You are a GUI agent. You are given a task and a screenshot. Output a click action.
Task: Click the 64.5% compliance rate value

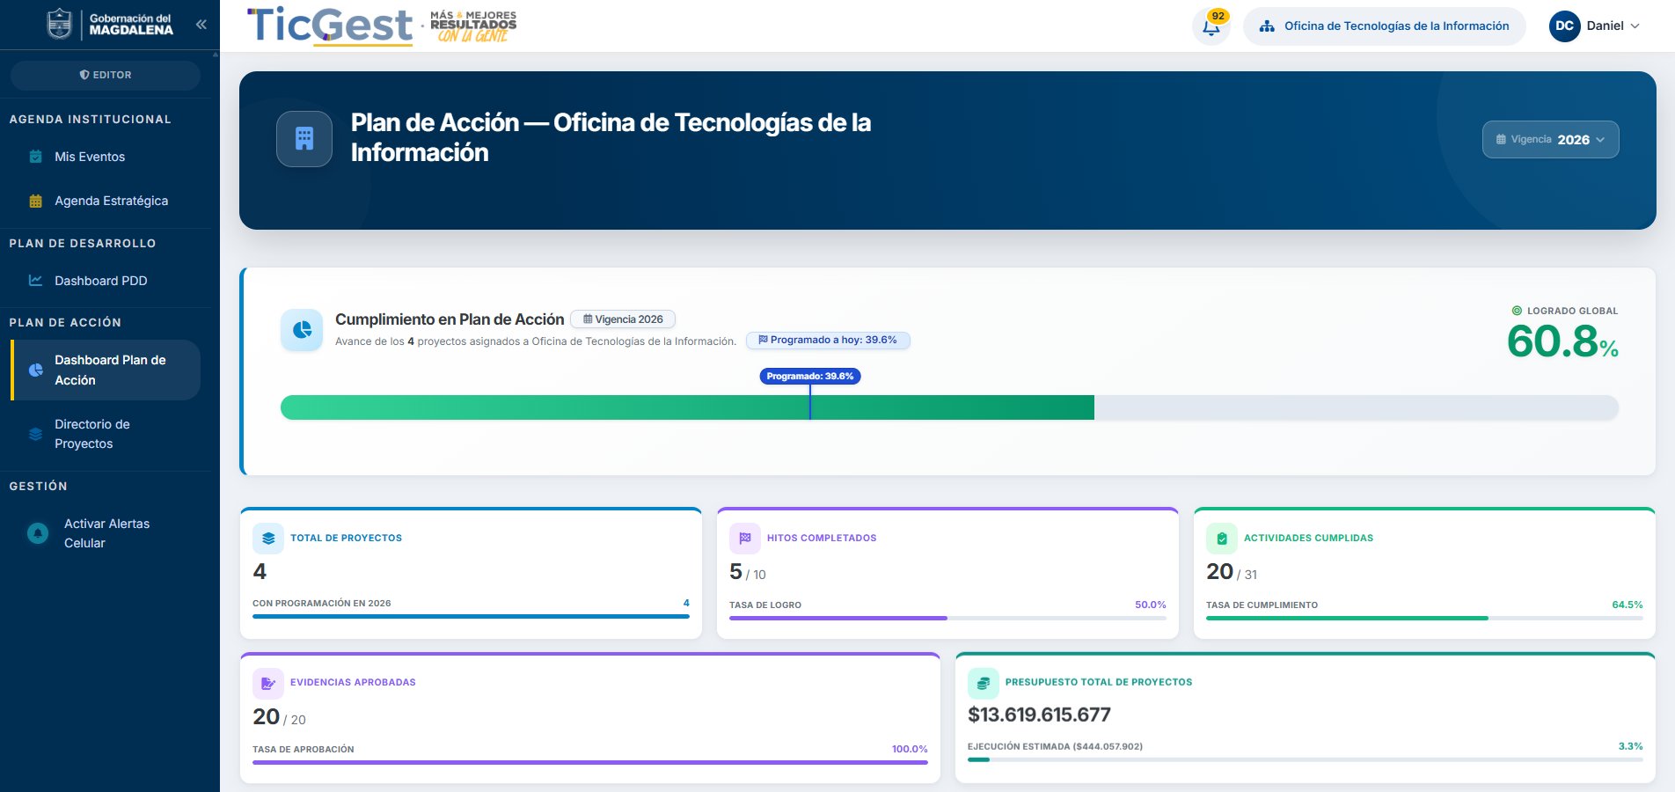coord(1627,605)
